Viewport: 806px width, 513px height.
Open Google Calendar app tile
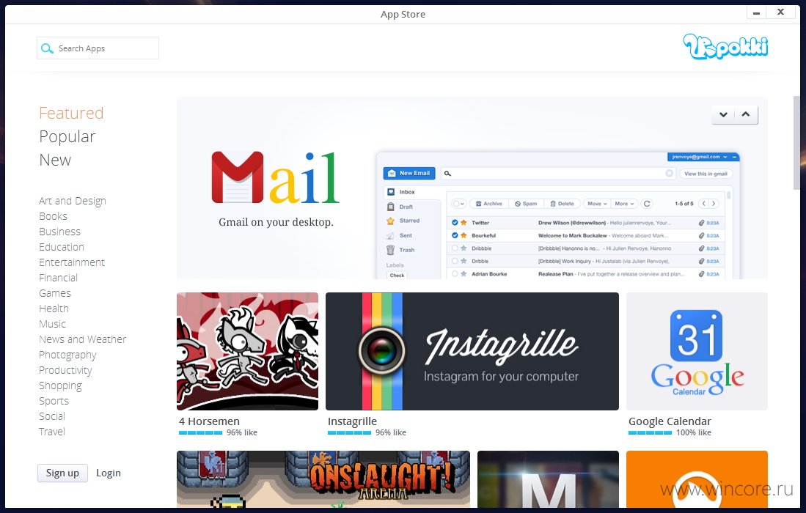click(697, 351)
